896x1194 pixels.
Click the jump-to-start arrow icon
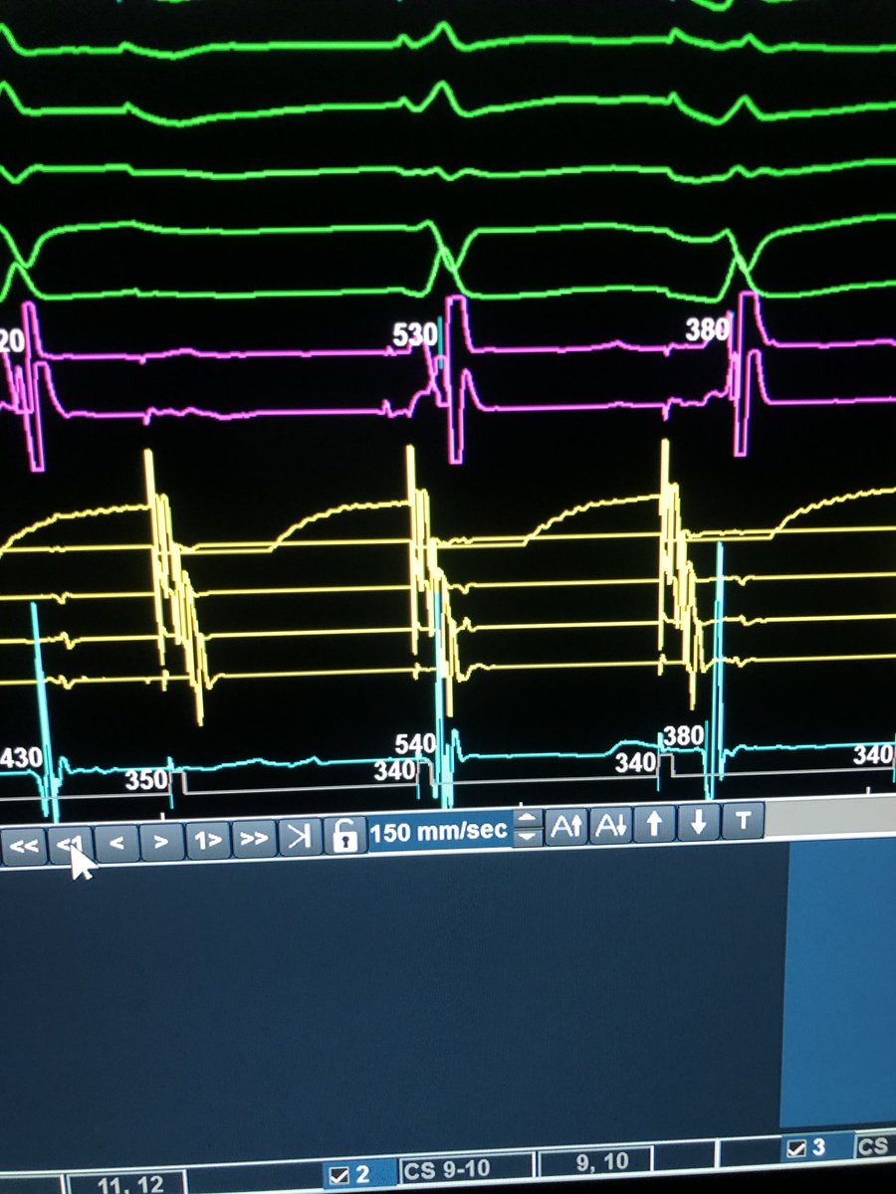[x=70, y=841]
